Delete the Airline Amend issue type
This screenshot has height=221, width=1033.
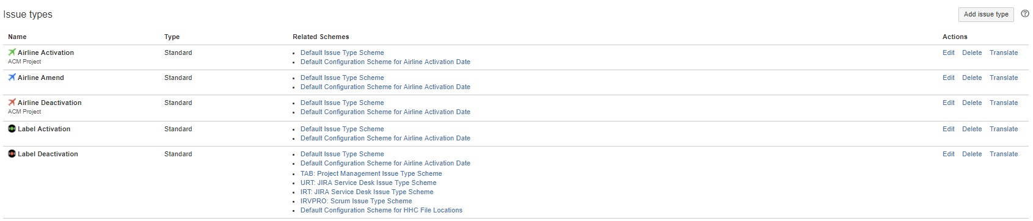(x=972, y=78)
